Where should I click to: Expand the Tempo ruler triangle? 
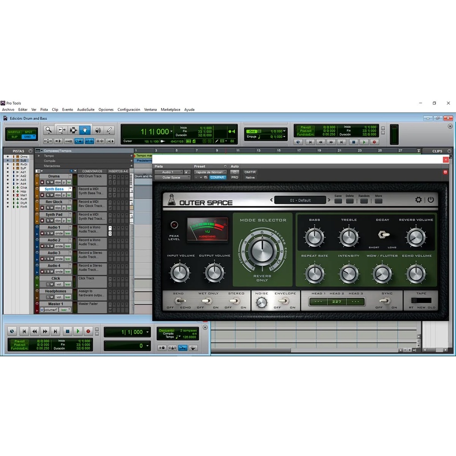pos(39,156)
